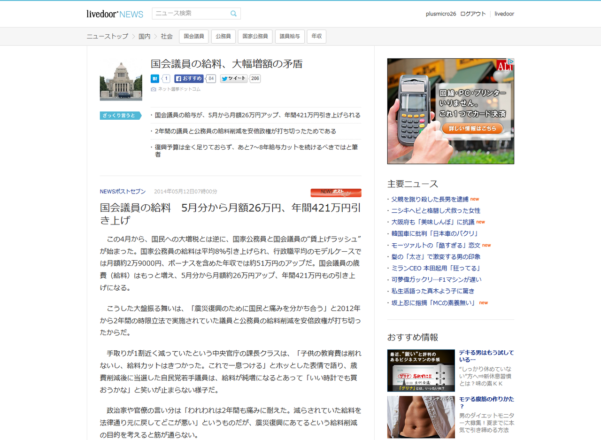The height and width of the screenshot is (440, 601).
Task: Click the magnifier search icon
Action: tap(233, 14)
